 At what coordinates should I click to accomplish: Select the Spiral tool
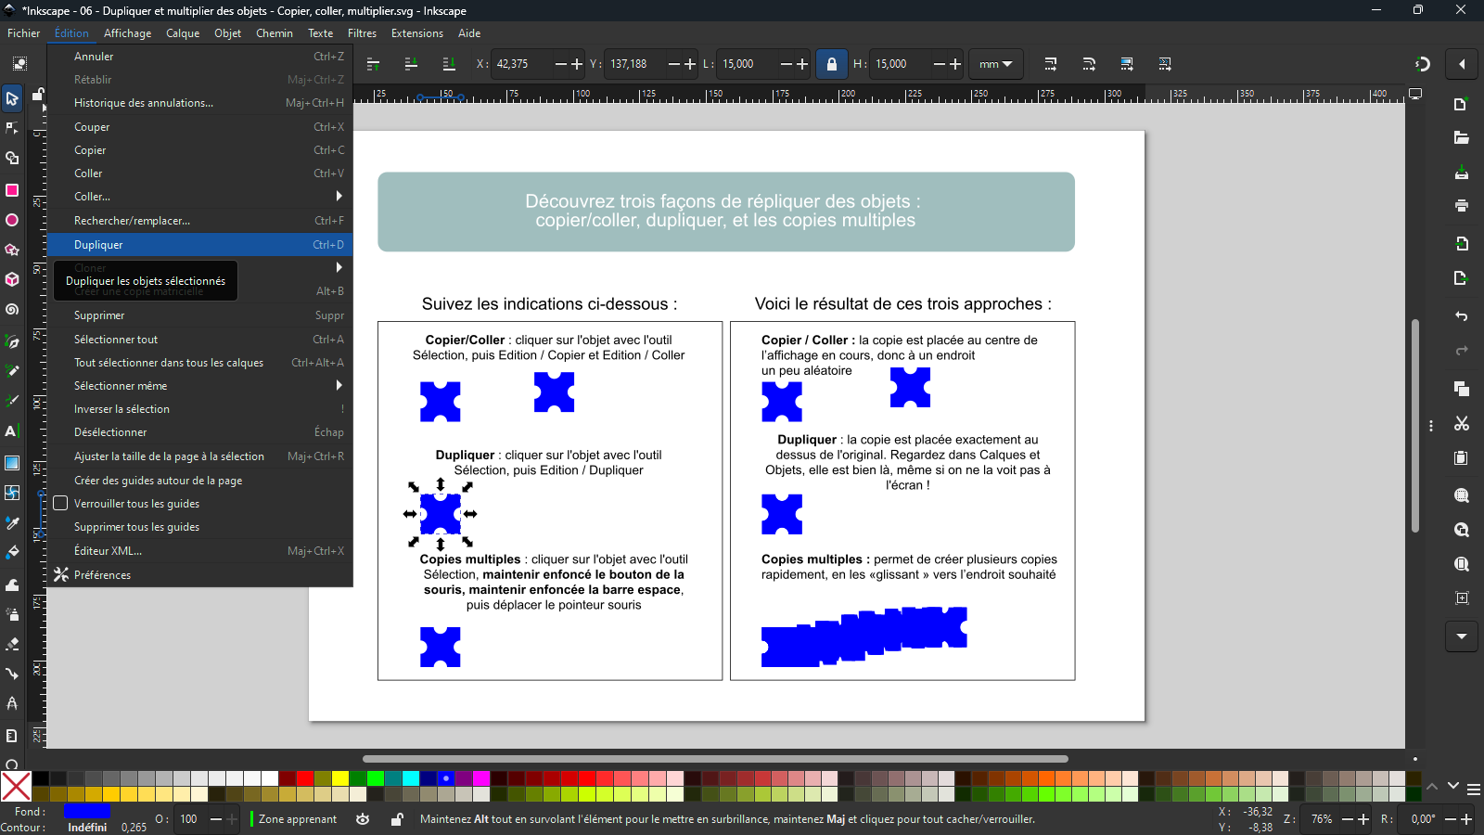point(12,310)
